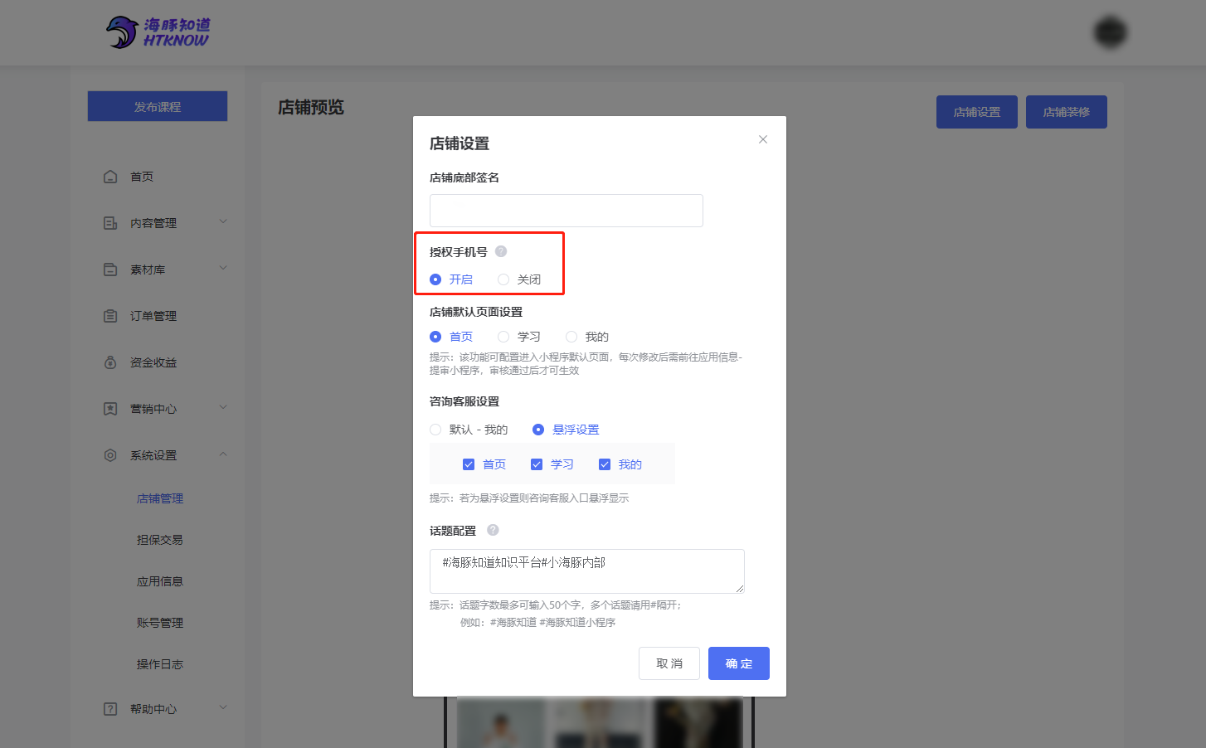
Task: Click the 店铺底部签名 input field
Action: tap(567, 211)
